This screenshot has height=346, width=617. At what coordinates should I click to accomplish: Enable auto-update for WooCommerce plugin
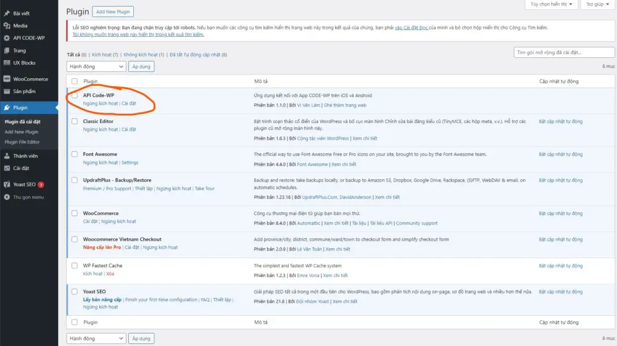click(561, 213)
